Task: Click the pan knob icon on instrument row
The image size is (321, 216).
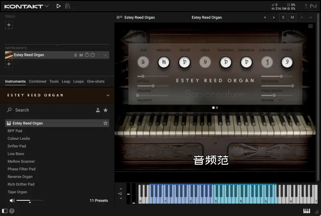Action: coord(93,55)
